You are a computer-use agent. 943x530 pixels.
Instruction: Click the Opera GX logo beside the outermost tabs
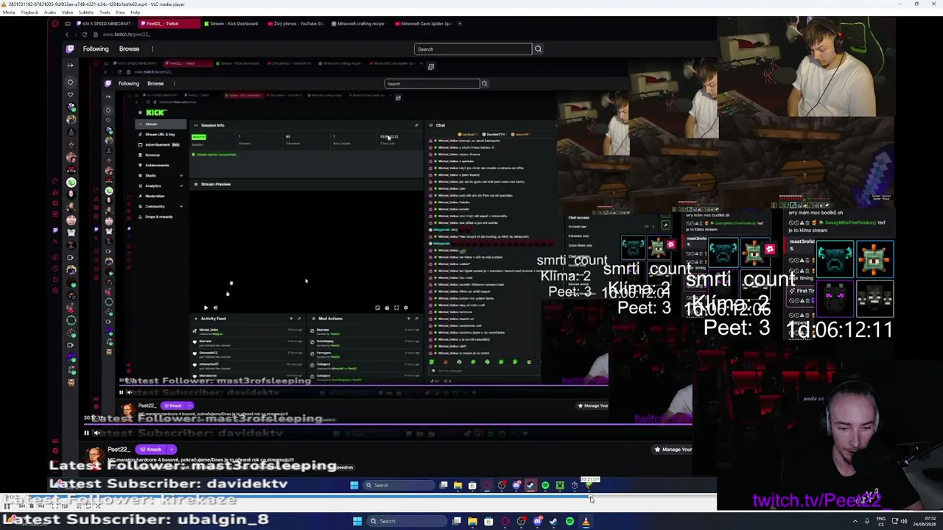[55, 24]
